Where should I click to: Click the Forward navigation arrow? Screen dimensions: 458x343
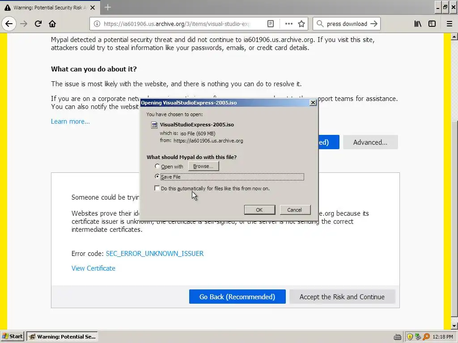tap(24, 24)
